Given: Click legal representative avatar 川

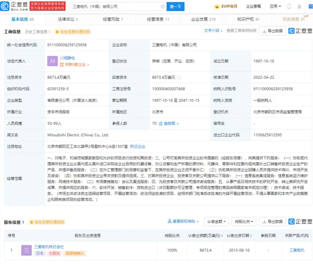Looking at the screenshot, I should [52, 61].
